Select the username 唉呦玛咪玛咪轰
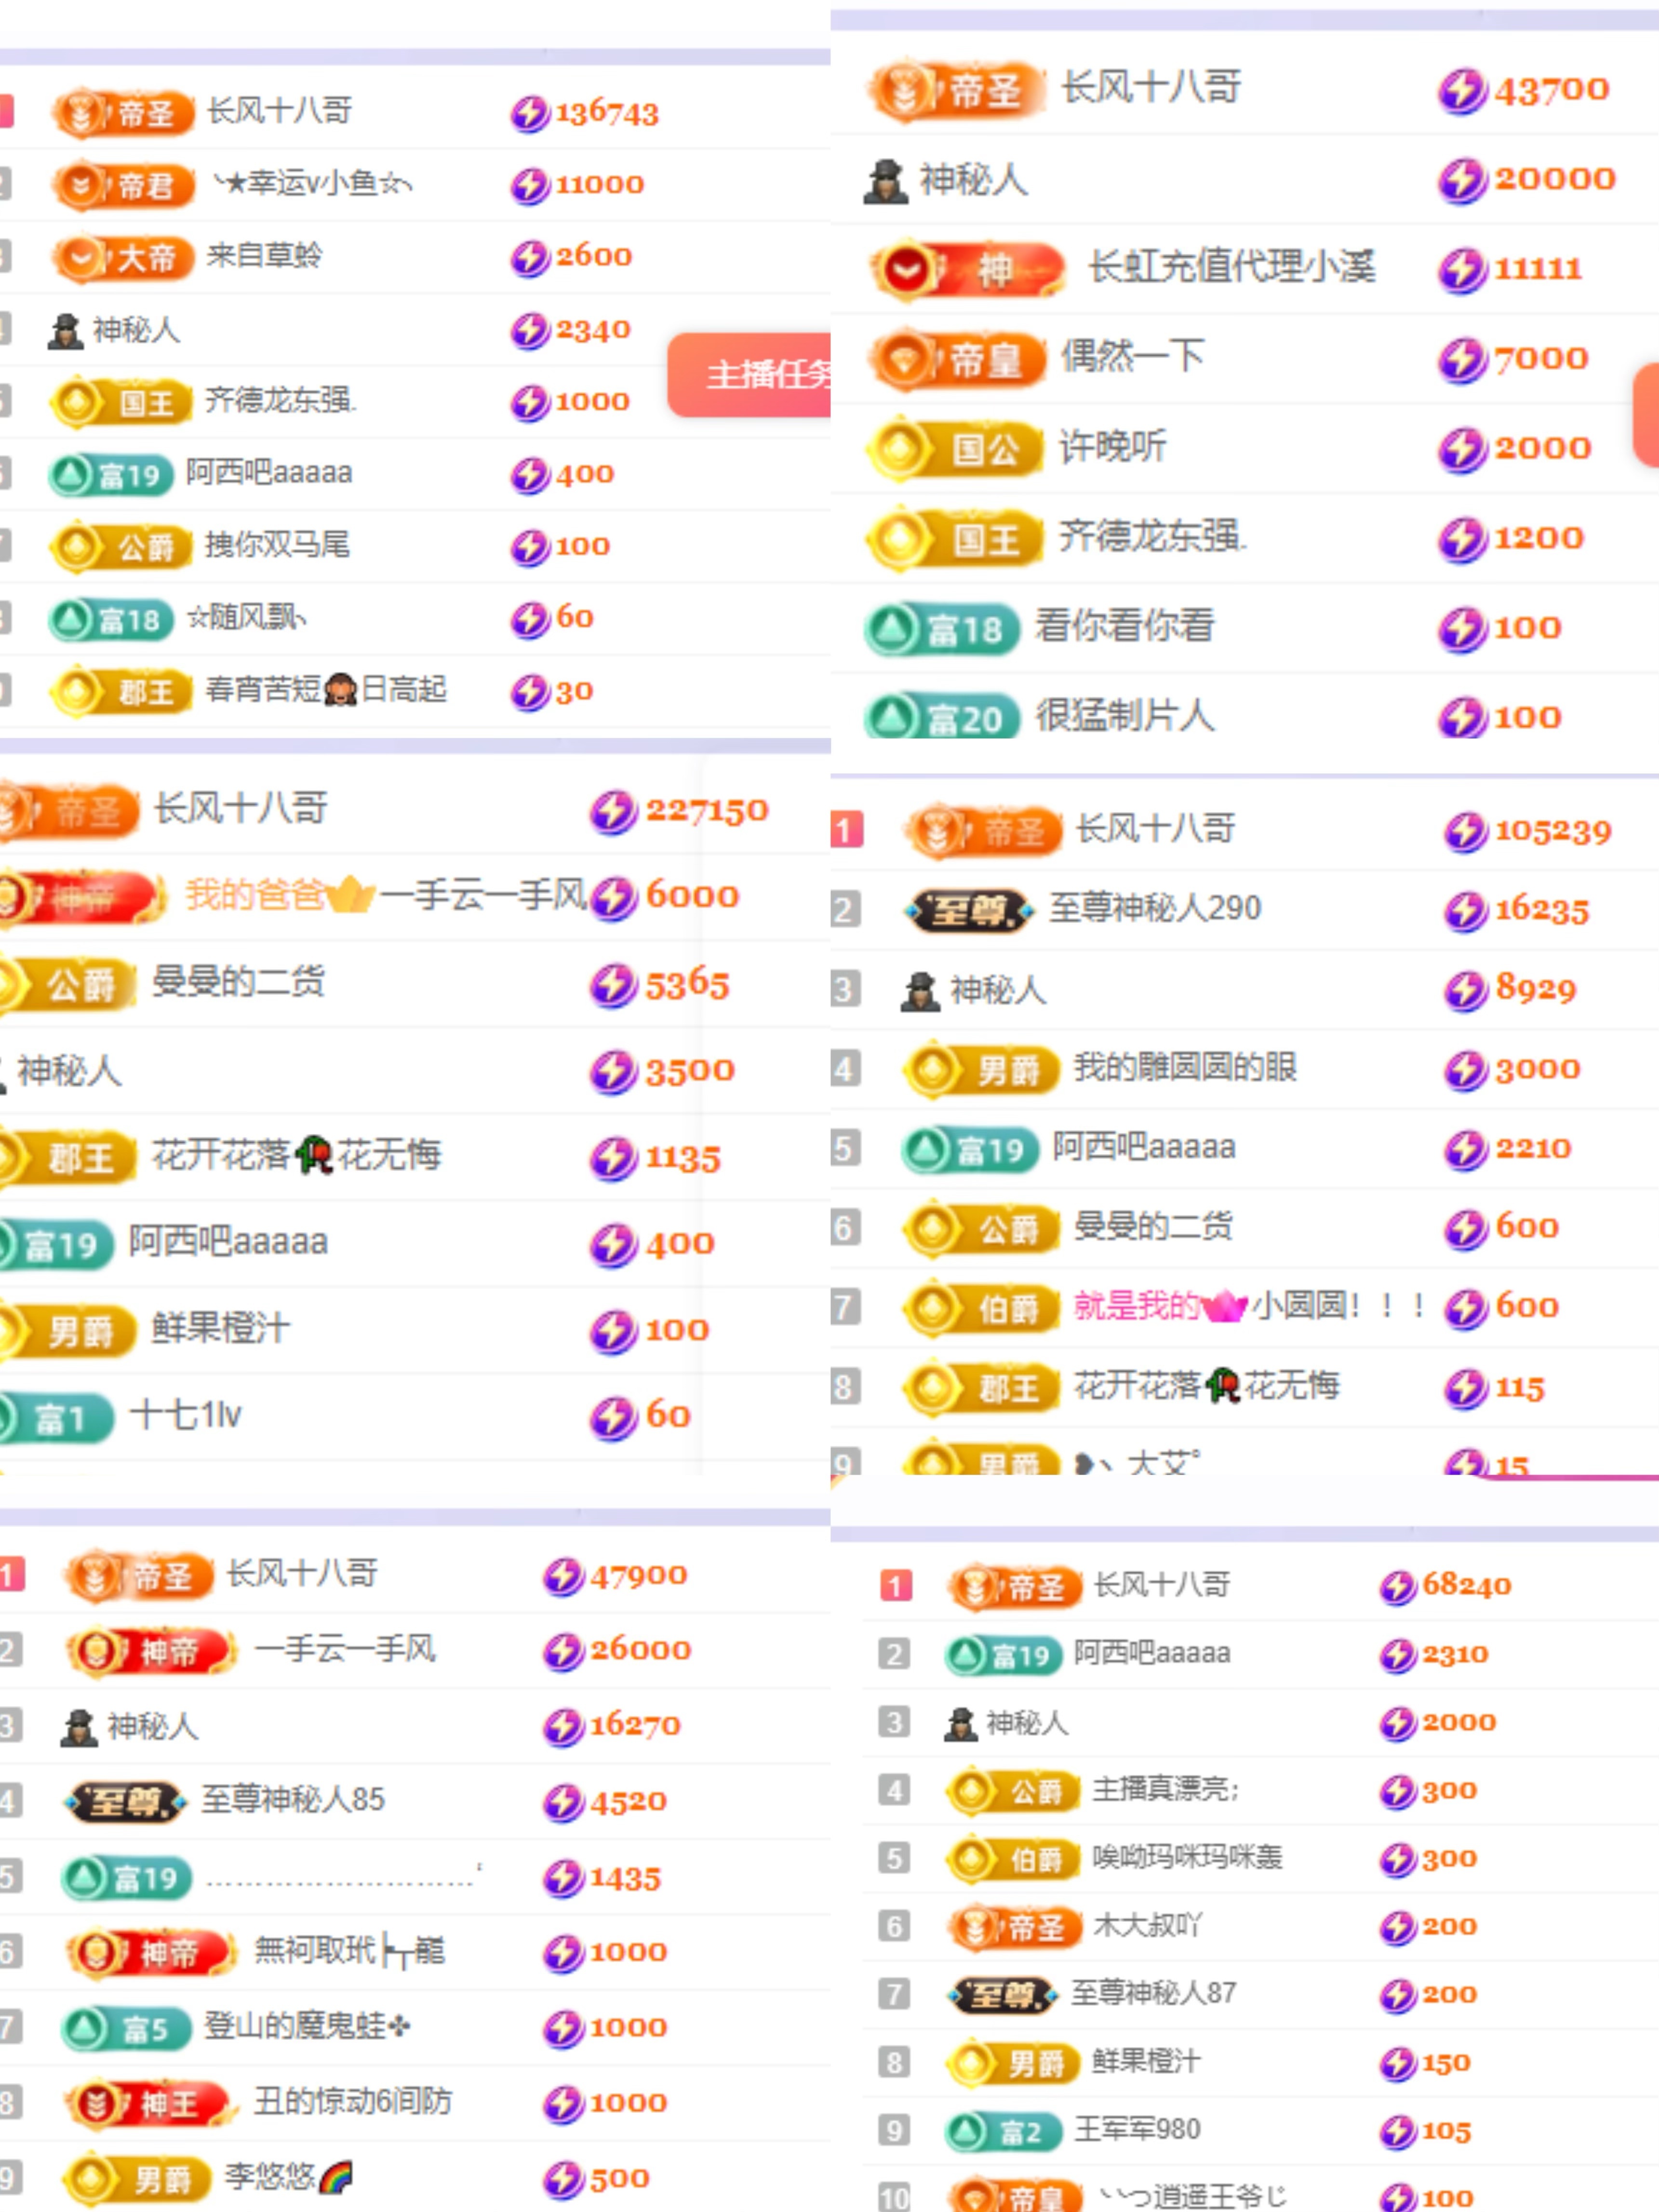The image size is (1659, 2212). click(1187, 1858)
